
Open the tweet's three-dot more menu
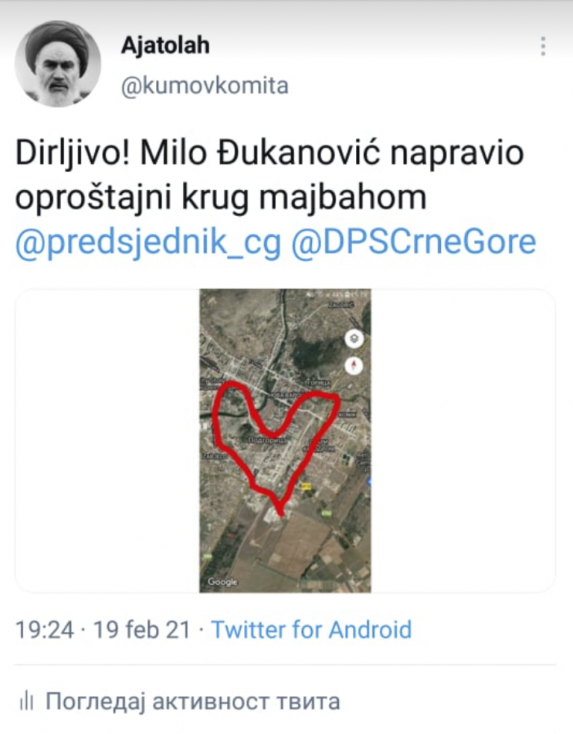tap(542, 46)
